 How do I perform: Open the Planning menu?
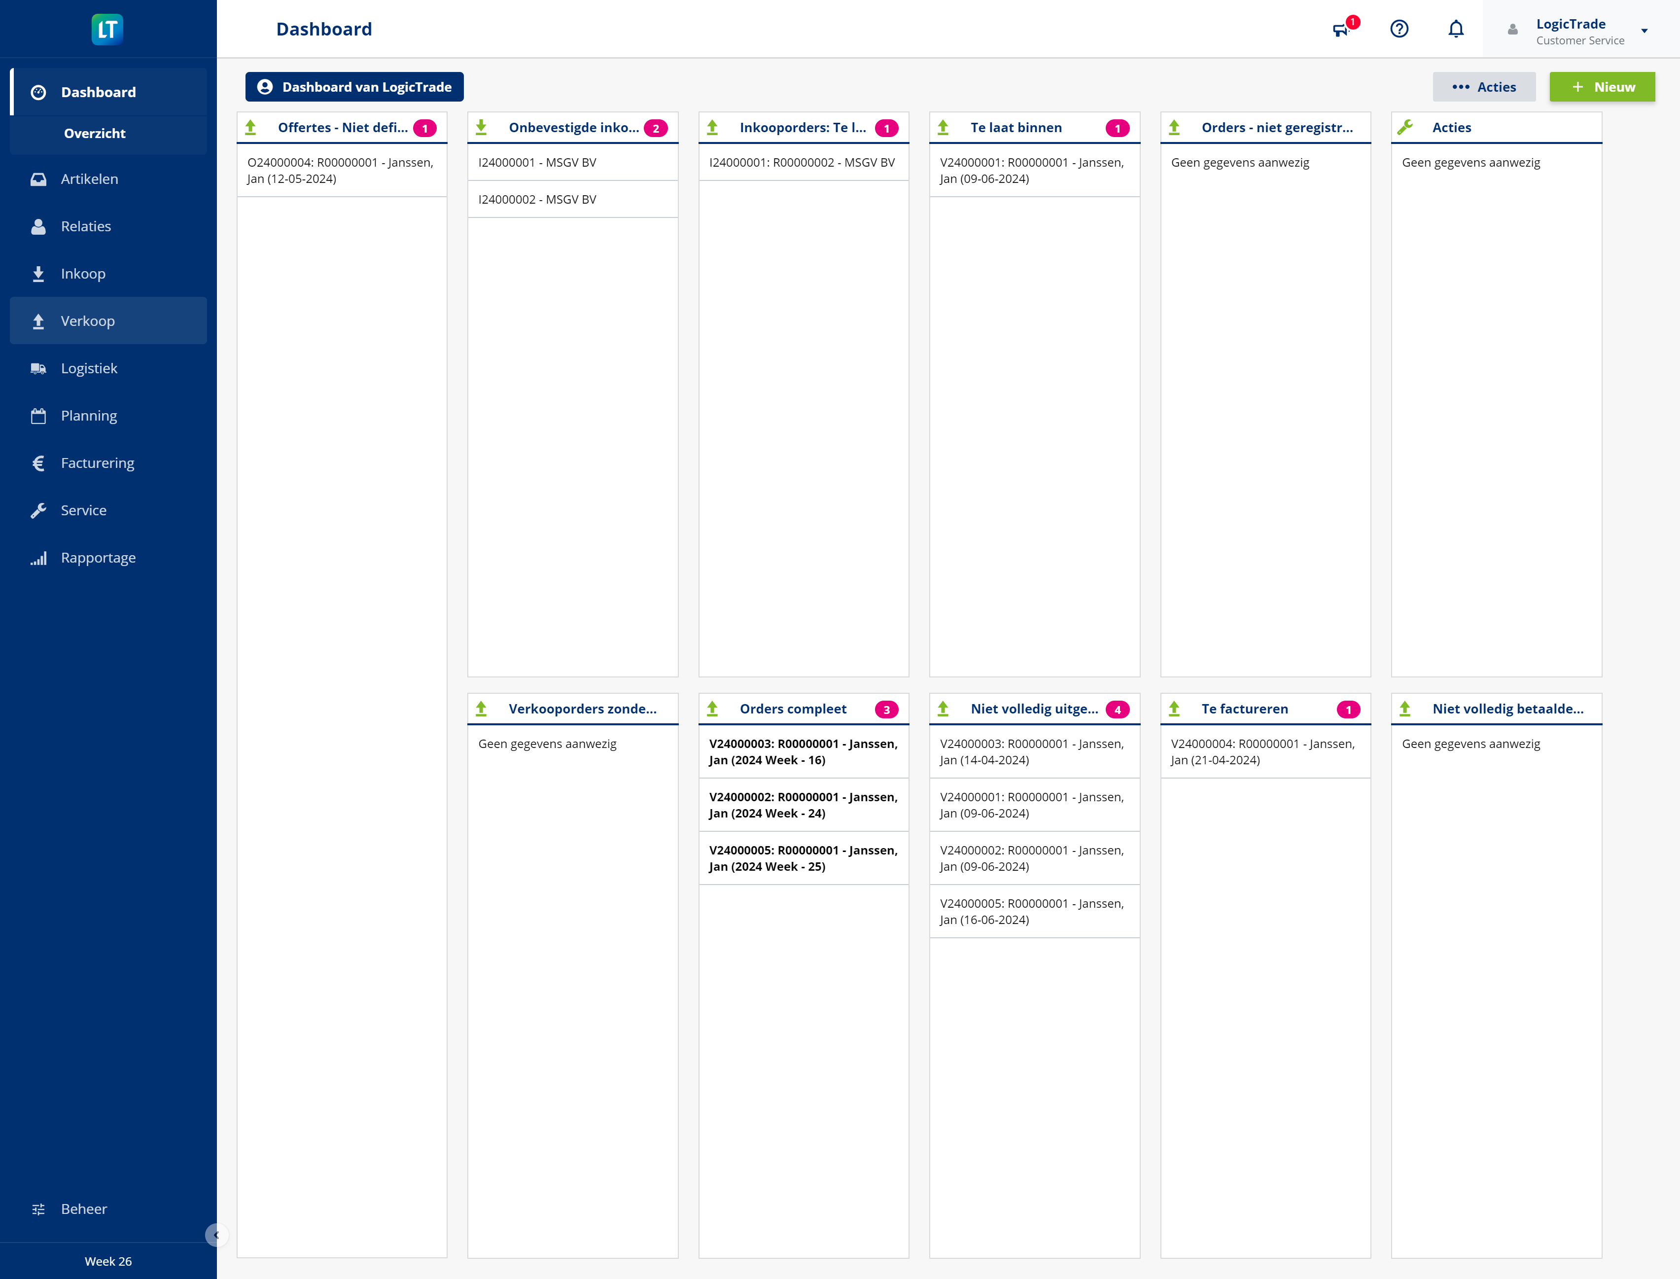click(x=109, y=416)
